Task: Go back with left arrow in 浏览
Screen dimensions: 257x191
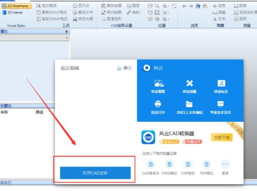Action: point(184,6)
